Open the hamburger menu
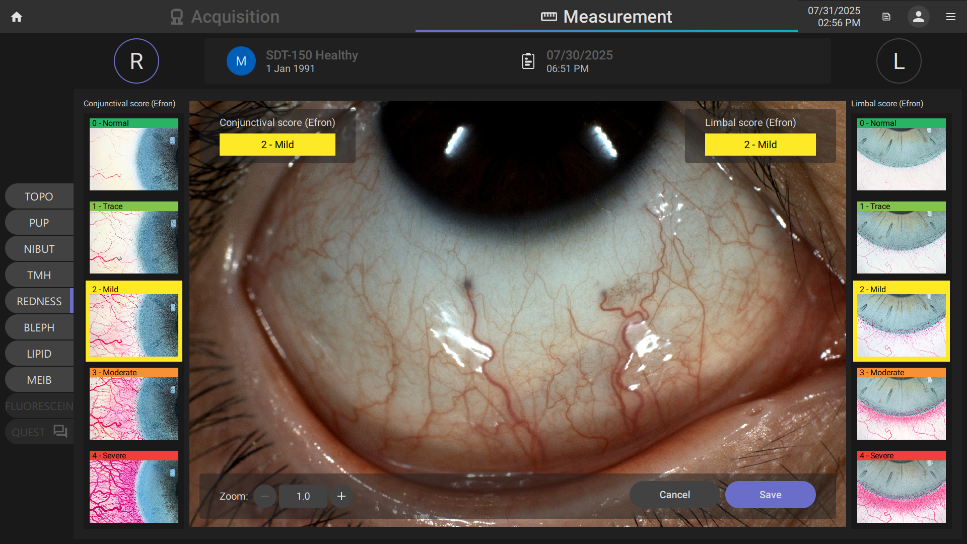967x544 pixels. [x=951, y=17]
